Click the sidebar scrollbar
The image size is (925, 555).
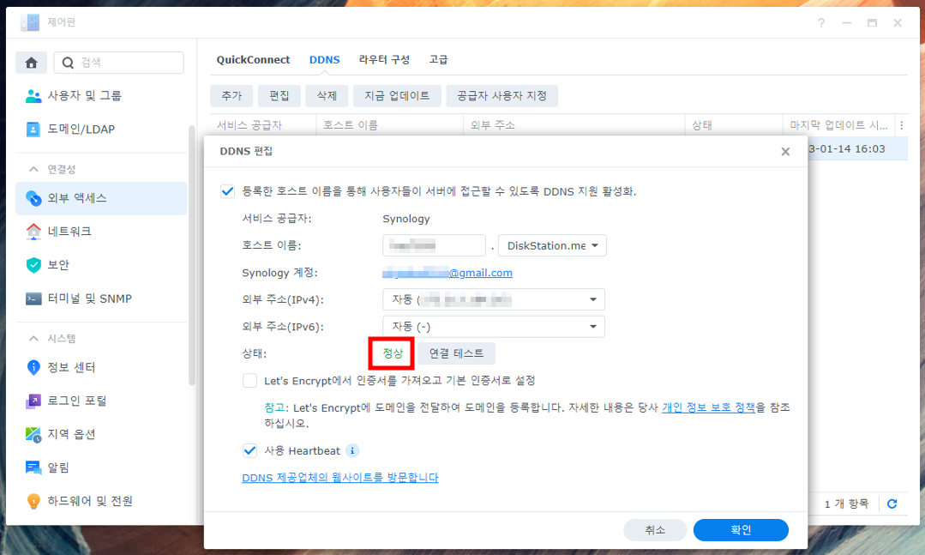pyautogui.click(x=191, y=255)
